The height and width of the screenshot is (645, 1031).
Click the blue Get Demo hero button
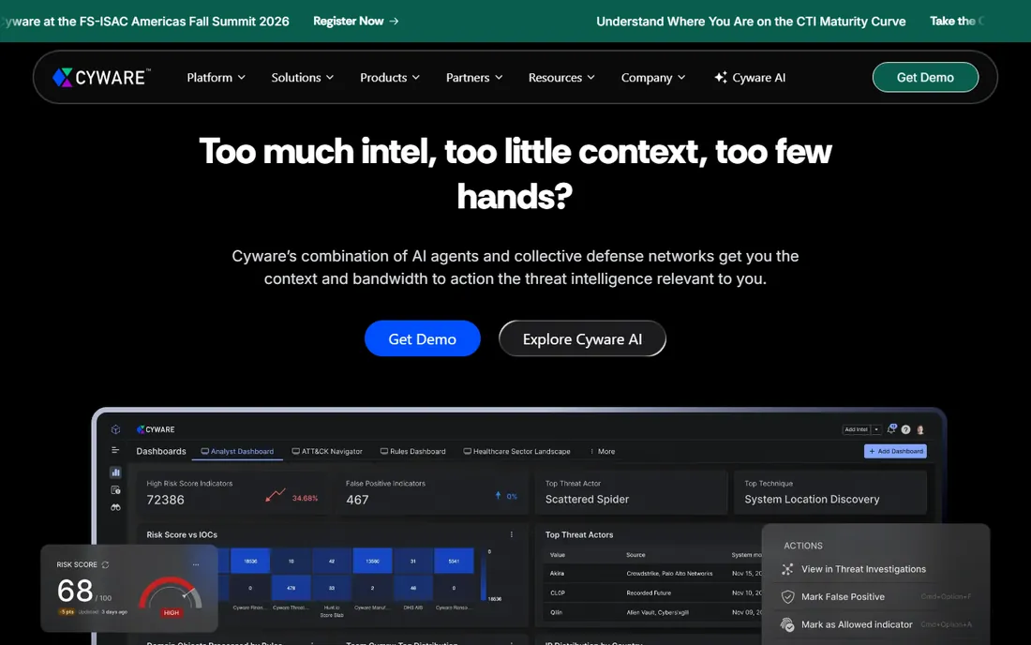422,338
